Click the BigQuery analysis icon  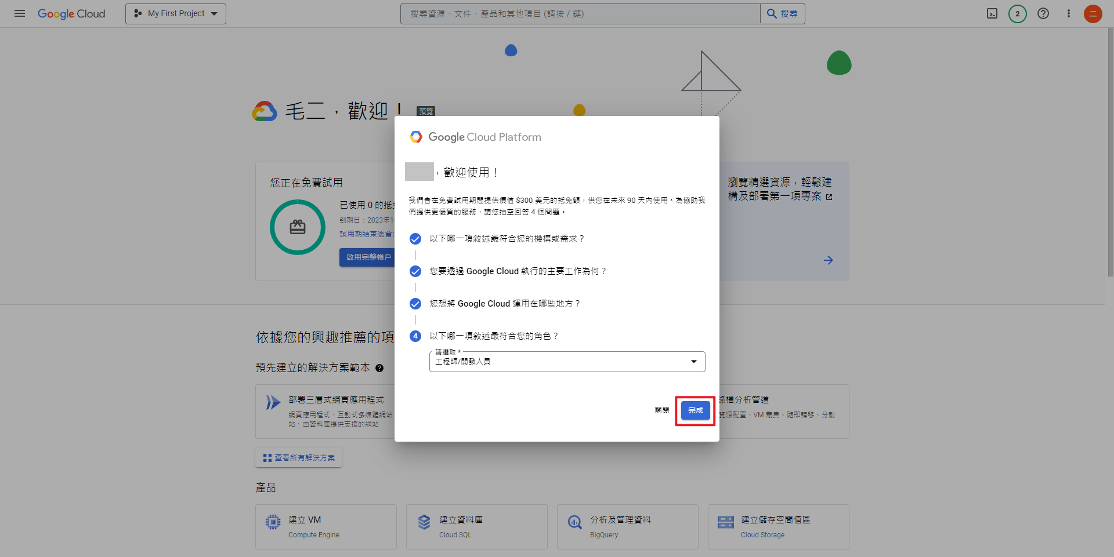click(x=575, y=522)
